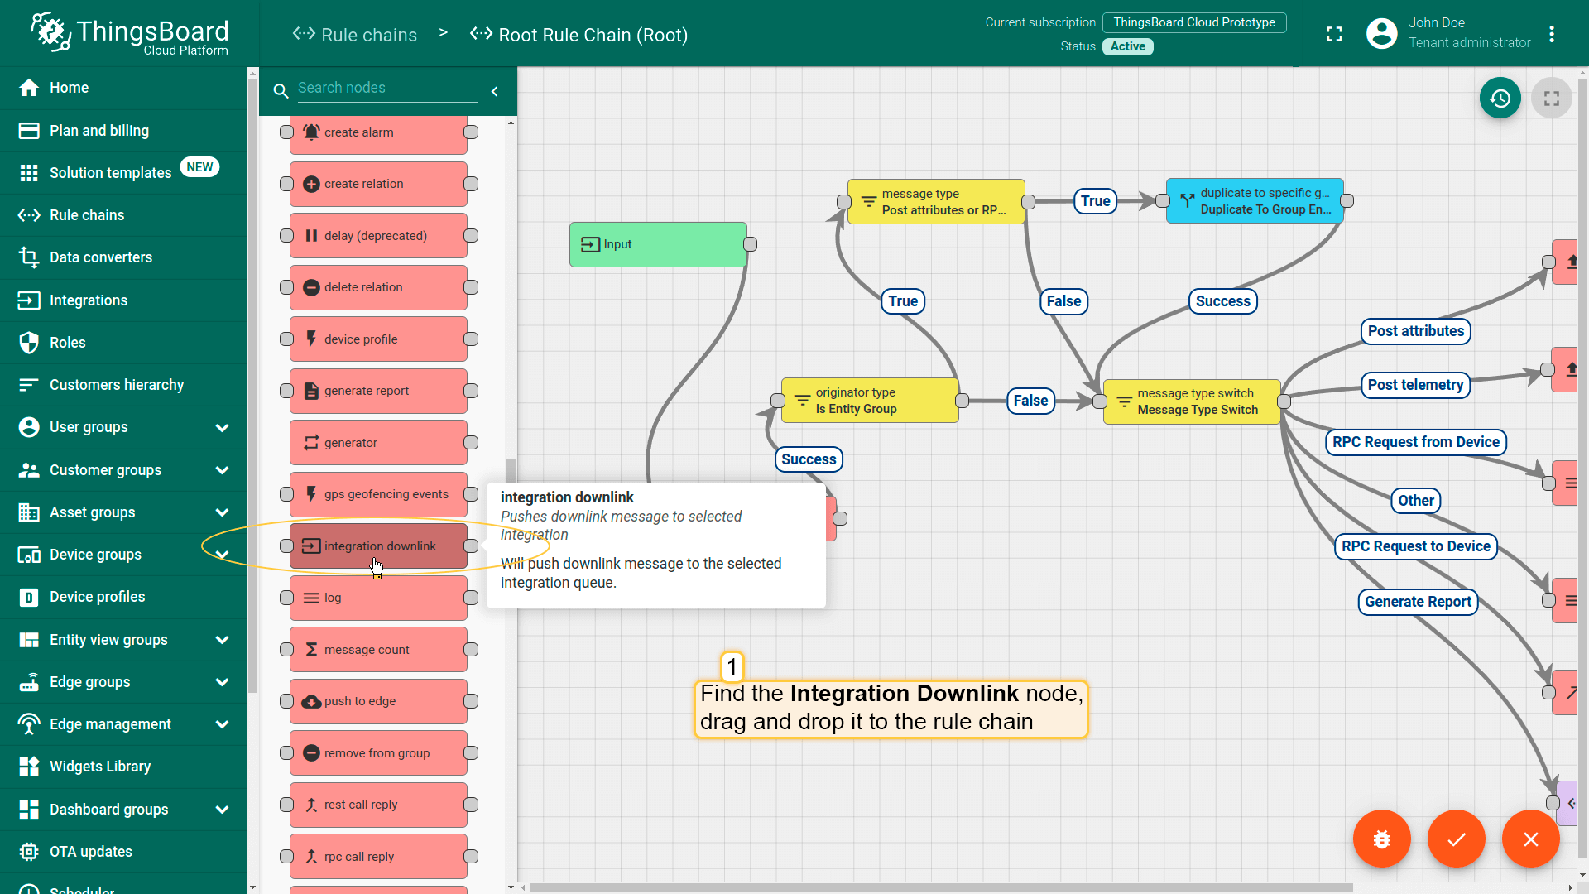Open the three-dot user menu

pyautogui.click(x=1552, y=34)
